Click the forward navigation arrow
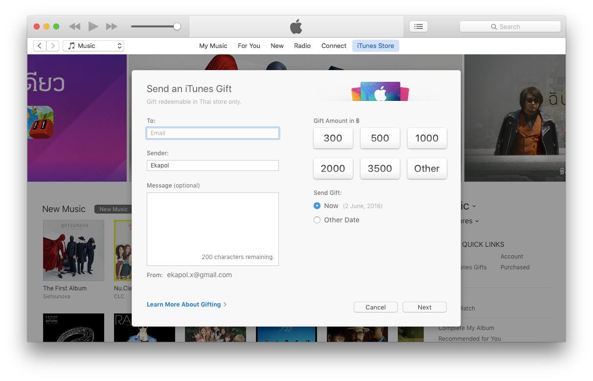 click(x=53, y=46)
